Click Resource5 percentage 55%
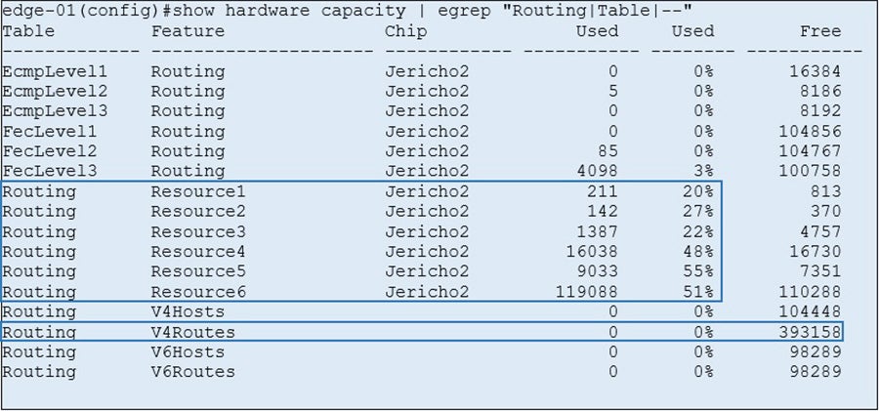The image size is (879, 411). tap(697, 271)
